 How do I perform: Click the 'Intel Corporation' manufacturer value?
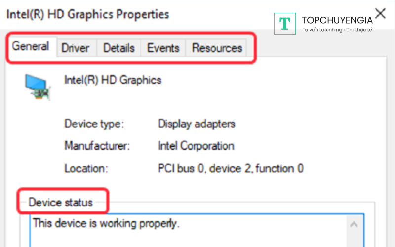tap(196, 146)
